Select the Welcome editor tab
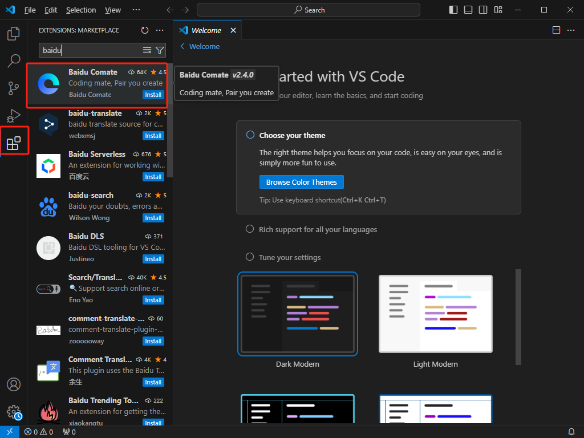 click(x=207, y=30)
